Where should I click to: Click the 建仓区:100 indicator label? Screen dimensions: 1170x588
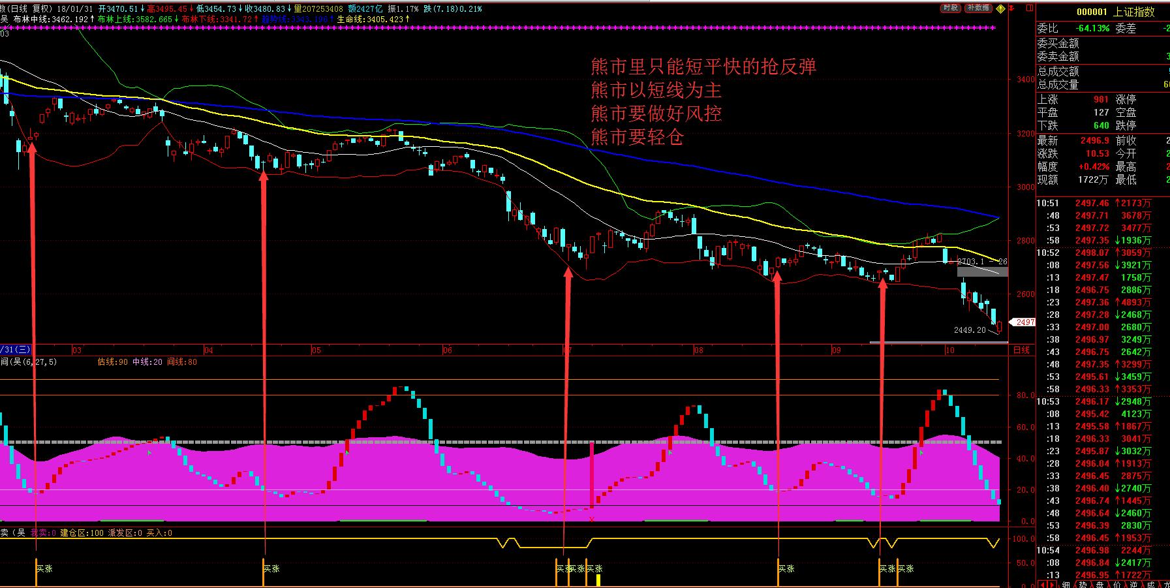tap(82, 533)
